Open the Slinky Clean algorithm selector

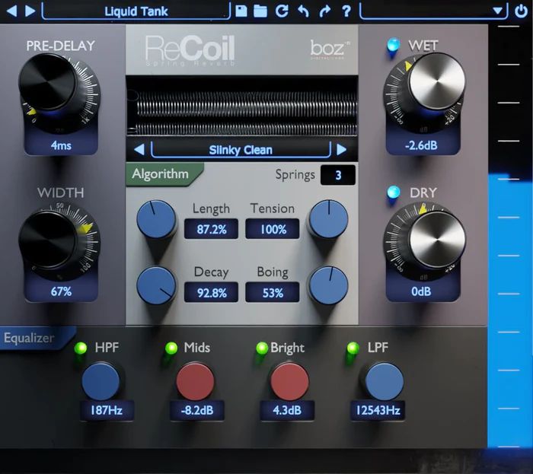[x=241, y=150]
